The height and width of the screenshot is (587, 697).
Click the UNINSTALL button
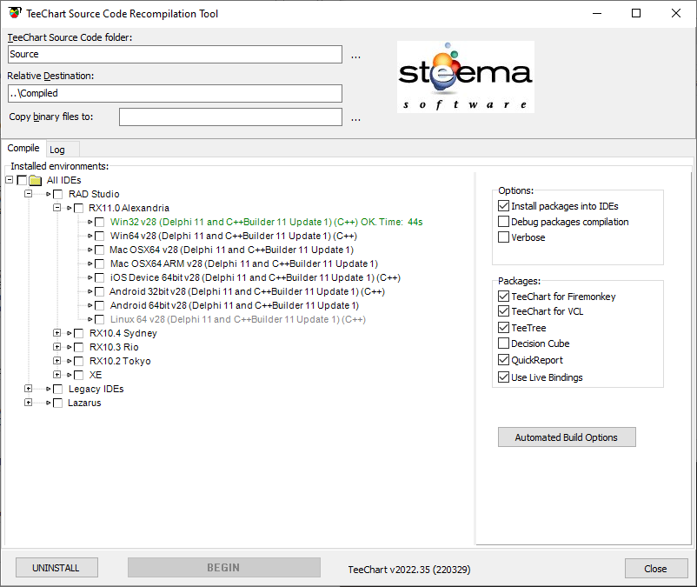point(56,568)
